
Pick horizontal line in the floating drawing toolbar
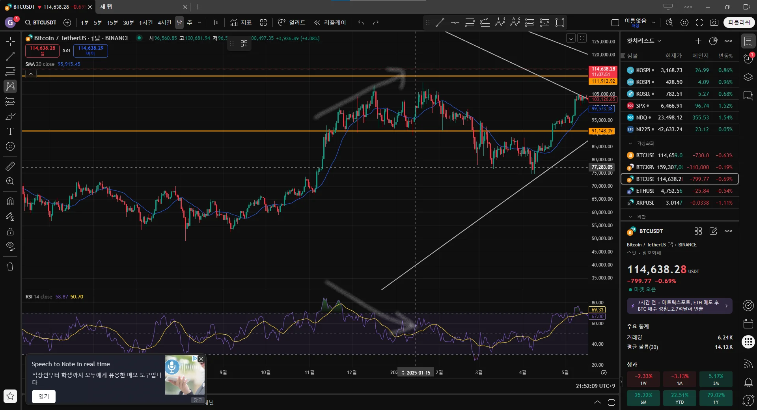click(x=455, y=23)
